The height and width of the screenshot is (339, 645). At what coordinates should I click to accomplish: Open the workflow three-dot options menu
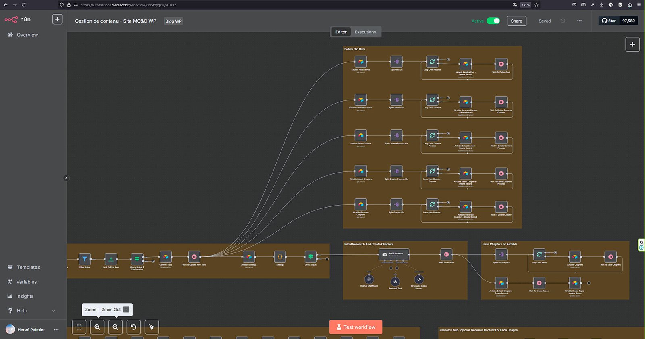(x=579, y=21)
